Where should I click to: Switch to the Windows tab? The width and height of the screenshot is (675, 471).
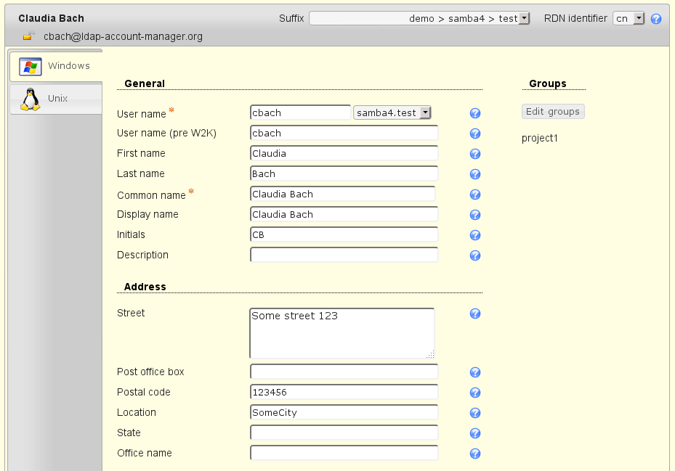55,66
